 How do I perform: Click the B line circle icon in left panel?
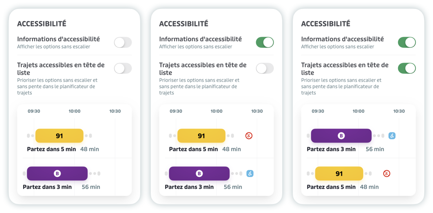tap(57, 174)
